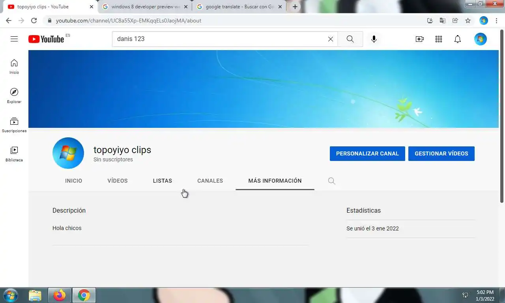
Task: Click the channel banner image
Action: (x=264, y=89)
